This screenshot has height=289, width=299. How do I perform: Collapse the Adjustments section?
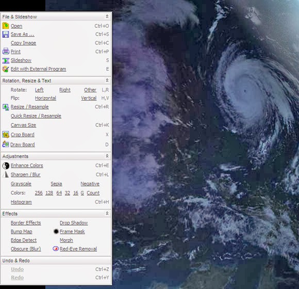pyautogui.click(x=107, y=156)
